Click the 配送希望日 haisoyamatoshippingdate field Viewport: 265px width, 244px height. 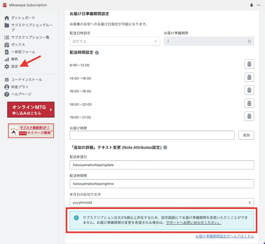[162, 165]
